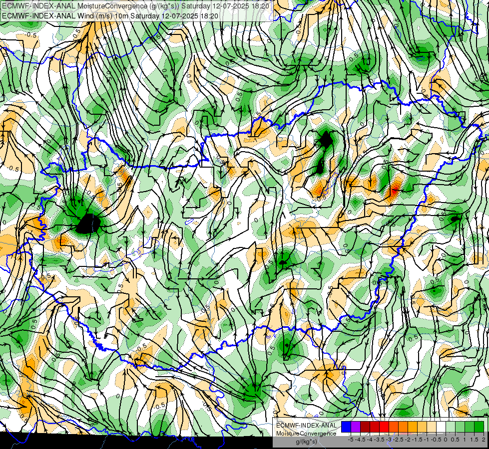Select the white legend swatch
Viewport: 489px width, 449px height.
441,427
